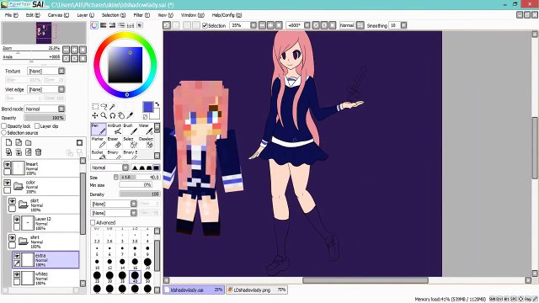Choose the rotate view tool

(x=112, y=115)
